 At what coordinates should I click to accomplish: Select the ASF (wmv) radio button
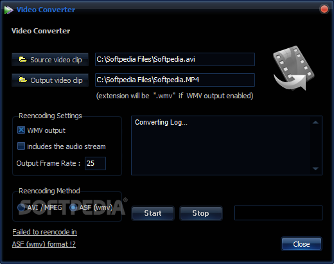[x=73, y=207]
